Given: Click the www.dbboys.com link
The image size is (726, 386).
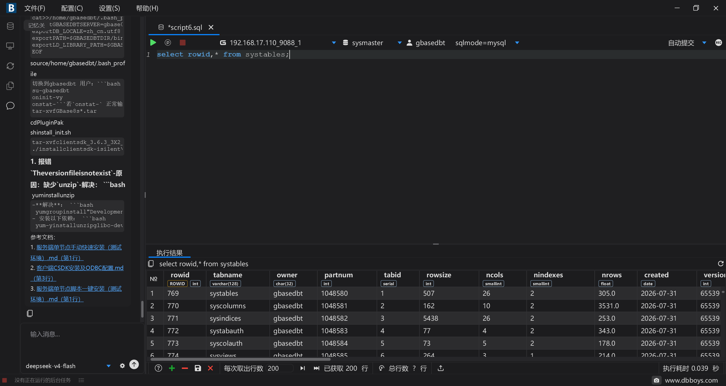Looking at the screenshot, I should pos(691,380).
